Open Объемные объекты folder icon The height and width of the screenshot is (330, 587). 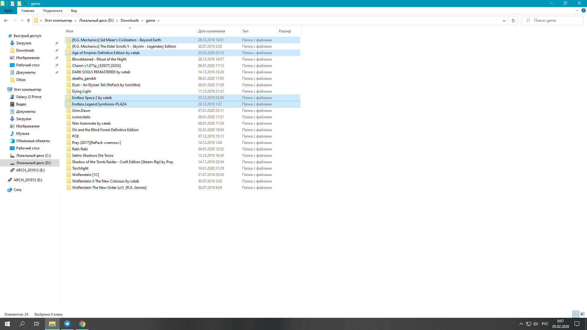point(12,141)
